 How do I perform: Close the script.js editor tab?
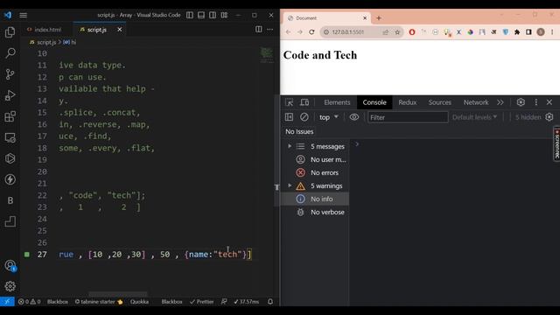(120, 30)
